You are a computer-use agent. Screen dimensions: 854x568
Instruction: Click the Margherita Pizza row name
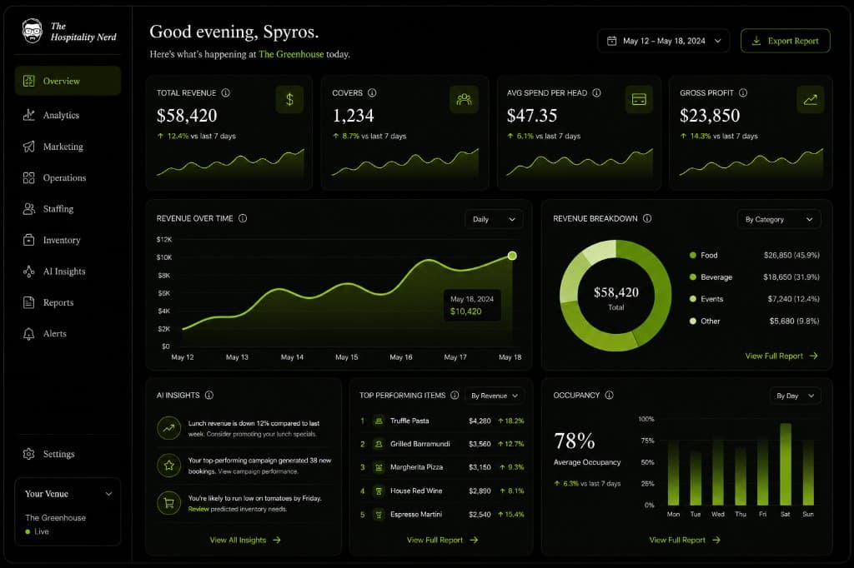click(417, 467)
